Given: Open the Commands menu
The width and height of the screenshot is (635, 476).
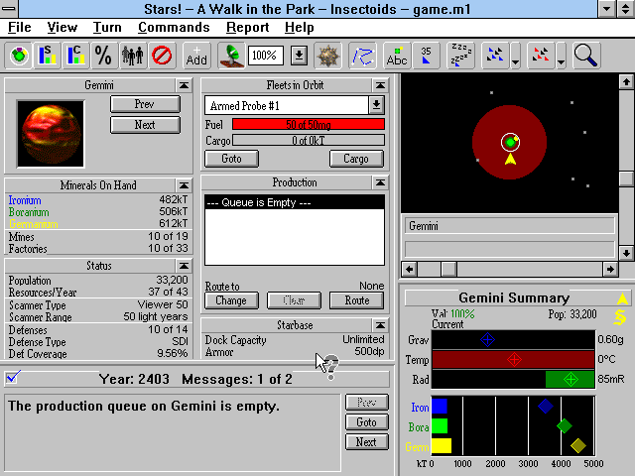Looking at the screenshot, I should pos(174,28).
